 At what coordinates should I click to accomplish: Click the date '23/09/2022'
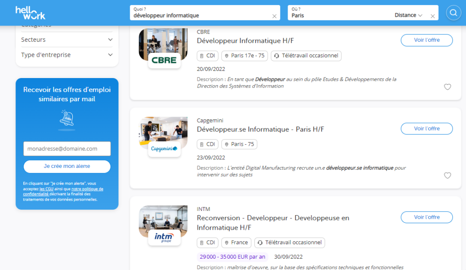pyautogui.click(x=211, y=157)
